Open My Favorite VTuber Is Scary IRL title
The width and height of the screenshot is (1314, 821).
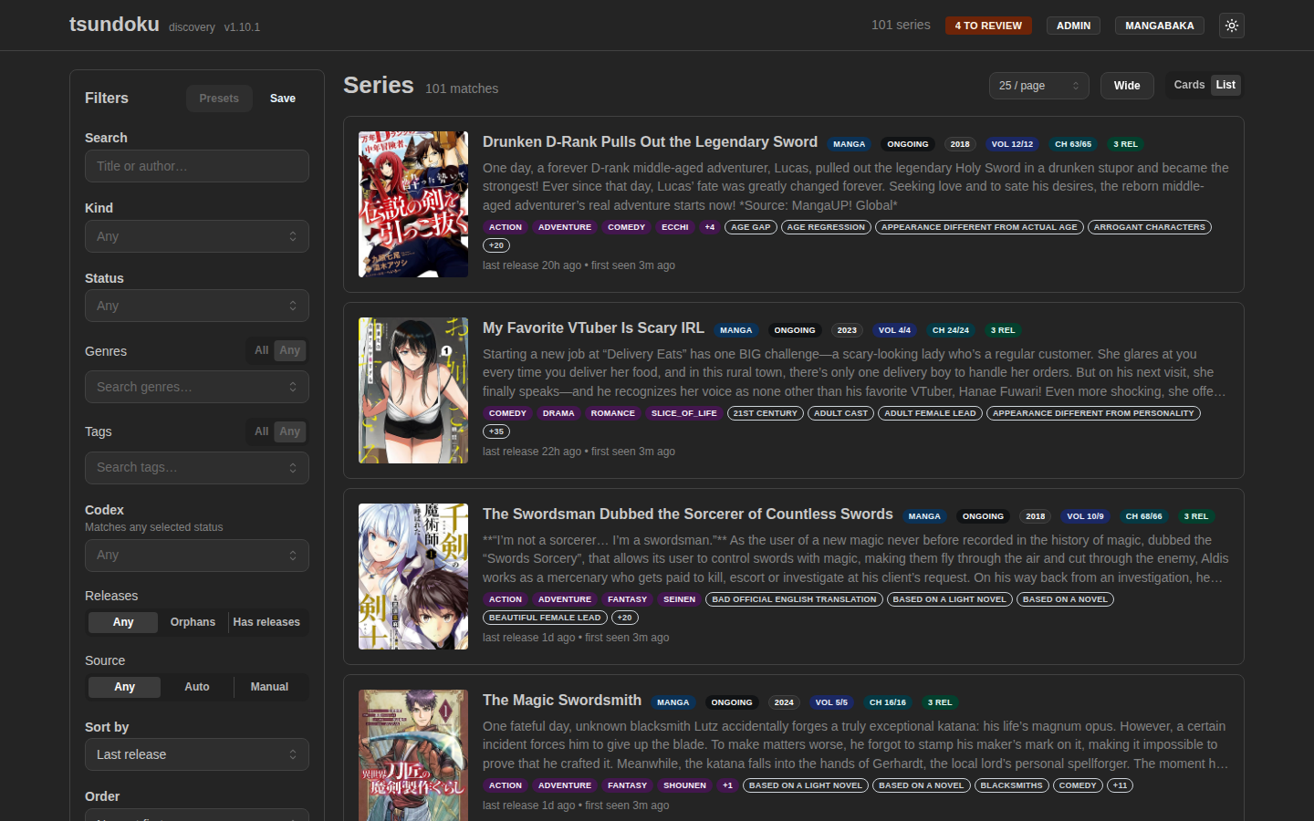[x=593, y=327]
